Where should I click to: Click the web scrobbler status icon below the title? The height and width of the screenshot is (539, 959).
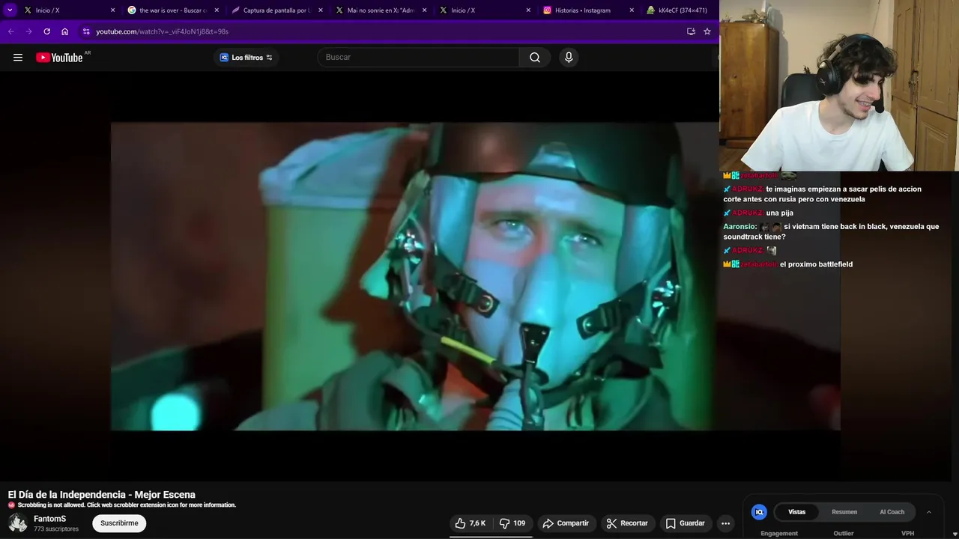coord(11,505)
